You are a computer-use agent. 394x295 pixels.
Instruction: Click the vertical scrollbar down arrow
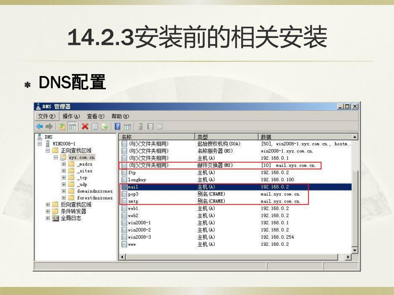pyautogui.click(x=354, y=250)
